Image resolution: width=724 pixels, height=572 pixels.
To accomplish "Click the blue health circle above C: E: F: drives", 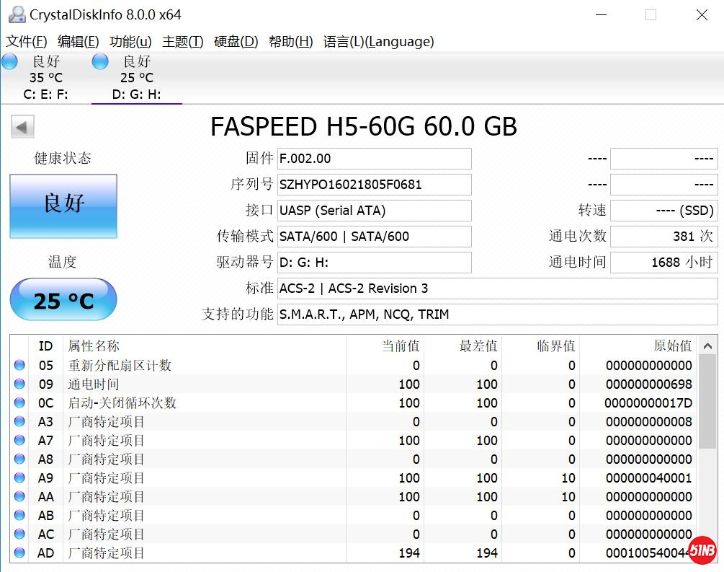I will (x=10, y=61).
